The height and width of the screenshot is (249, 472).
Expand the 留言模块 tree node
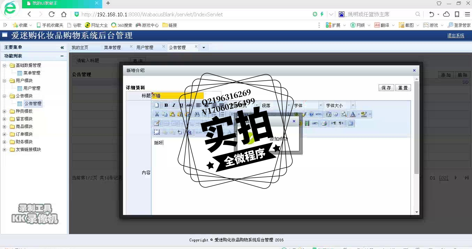coord(5,119)
